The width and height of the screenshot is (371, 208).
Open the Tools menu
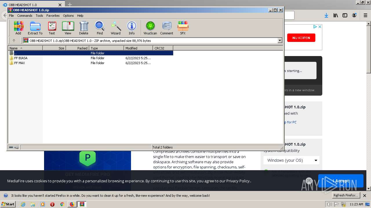(x=39, y=16)
